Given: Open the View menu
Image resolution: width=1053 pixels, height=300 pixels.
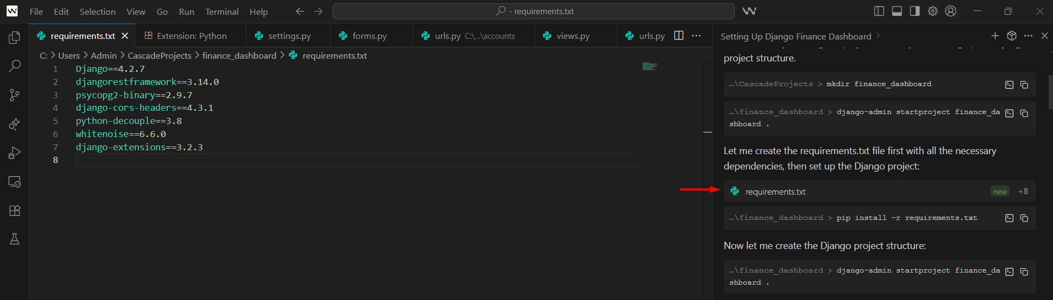Looking at the screenshot, I should coord(136,12).
